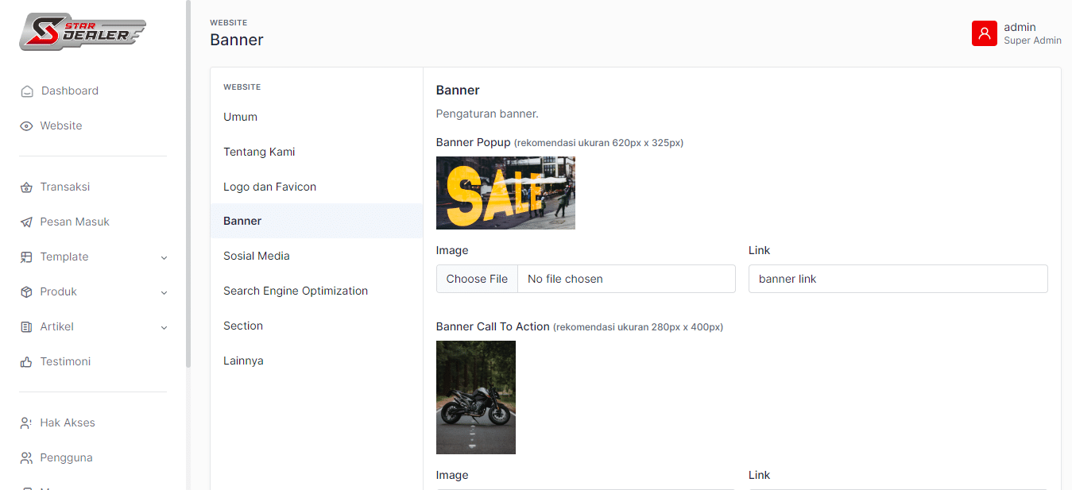1072x490 pixels.
Task: Click the Dashboard home icon
Action: point(27,91)
